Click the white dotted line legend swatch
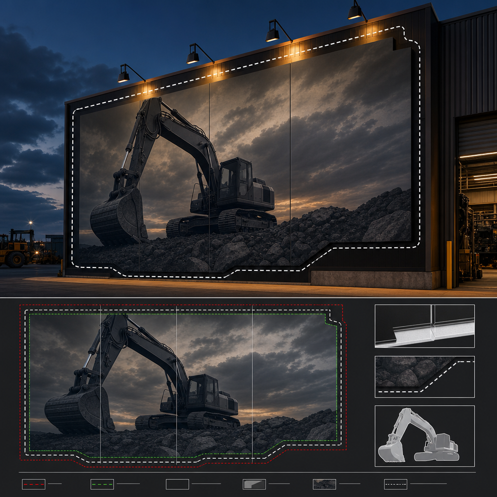Image resolution: width=497 pixels, height=497 pixels. click(x=396, y=484)
